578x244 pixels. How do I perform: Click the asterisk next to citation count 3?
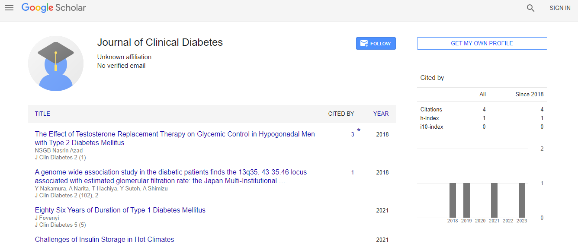359,130
